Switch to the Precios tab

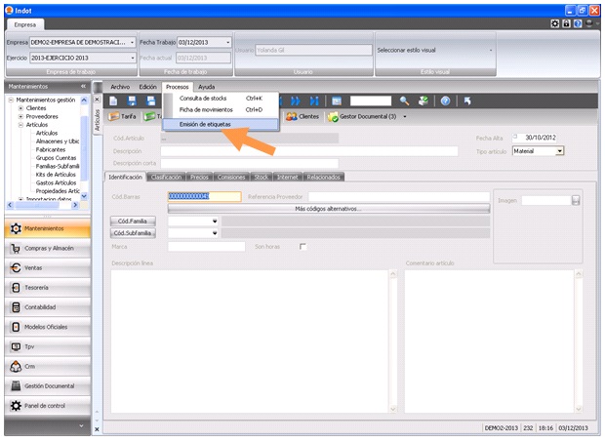point(199,177)
